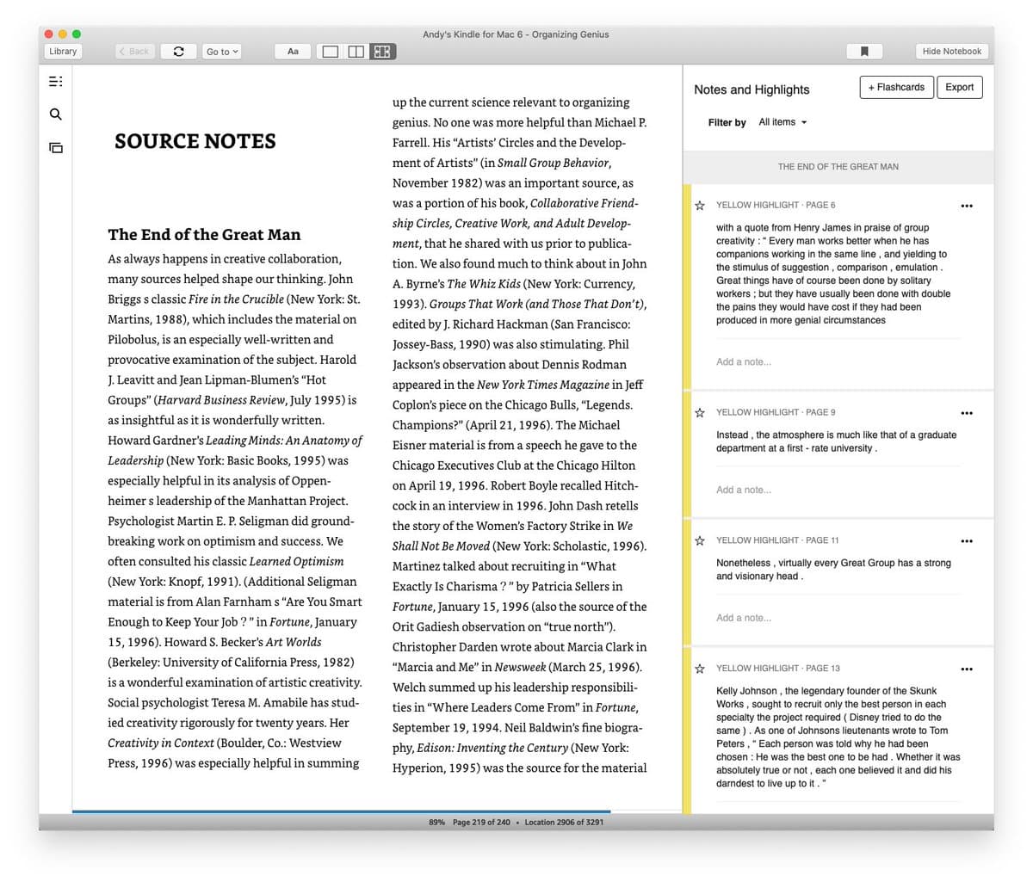Switch to two-column page view

point(356,51)
